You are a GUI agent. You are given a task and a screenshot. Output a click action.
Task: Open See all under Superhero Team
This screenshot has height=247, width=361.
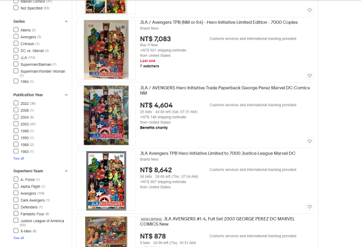[19, 238]
